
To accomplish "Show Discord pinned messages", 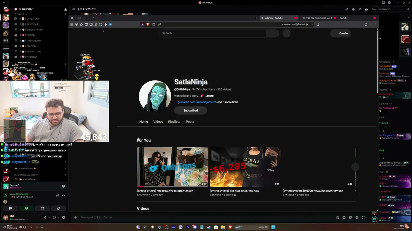I will pos(360,9).
